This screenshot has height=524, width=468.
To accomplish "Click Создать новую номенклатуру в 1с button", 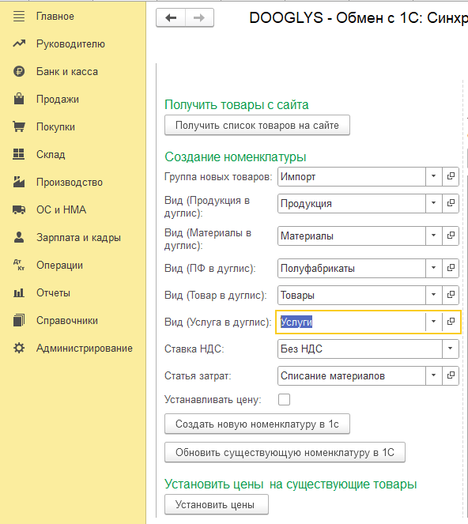I will coord(257,424).
